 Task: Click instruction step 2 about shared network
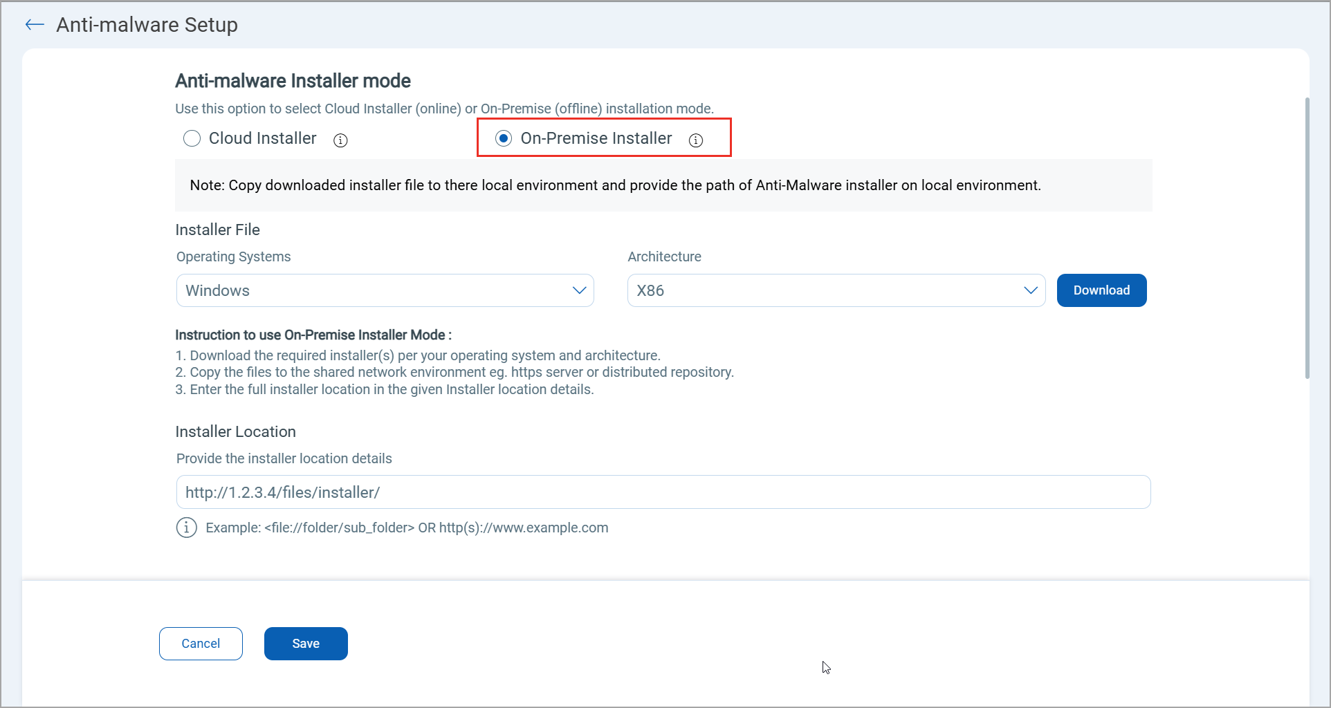455,372
